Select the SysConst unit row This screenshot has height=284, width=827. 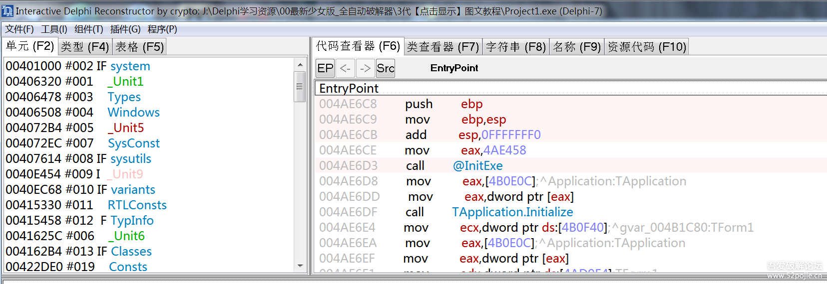tap(149, 143)
